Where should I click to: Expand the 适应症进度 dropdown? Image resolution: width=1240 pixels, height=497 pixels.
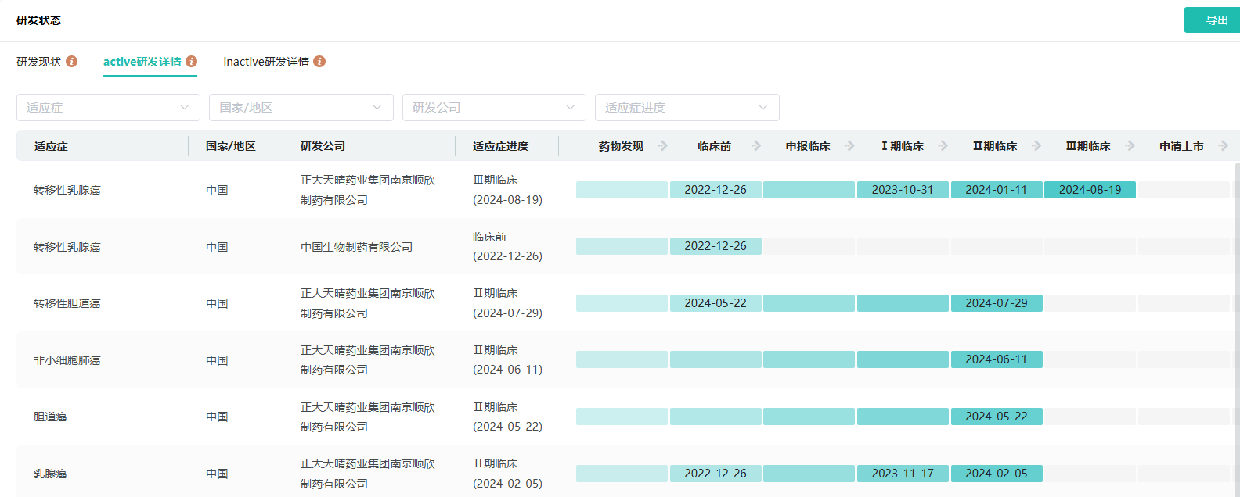click(687, 108)
